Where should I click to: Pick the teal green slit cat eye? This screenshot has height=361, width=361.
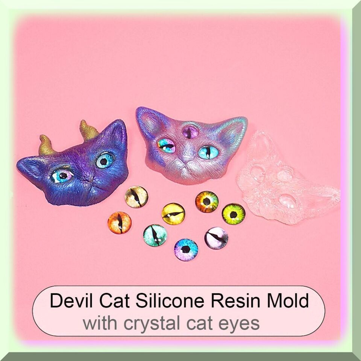click(x=155, y=235)
